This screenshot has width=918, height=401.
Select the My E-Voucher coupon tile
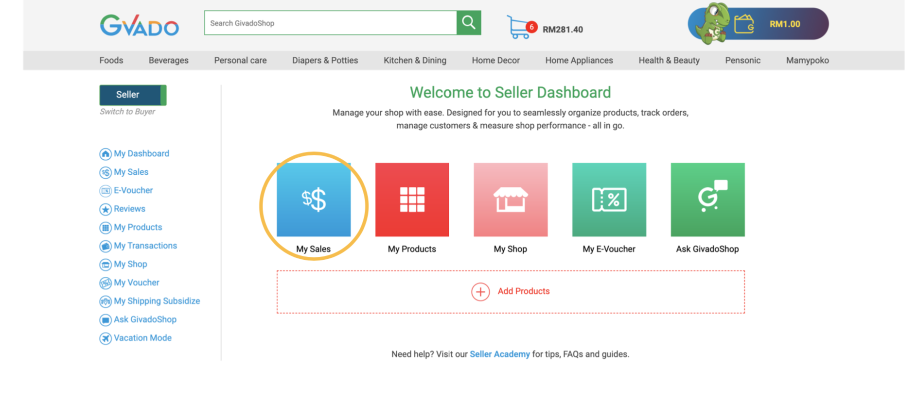click(x=609, y=200)
